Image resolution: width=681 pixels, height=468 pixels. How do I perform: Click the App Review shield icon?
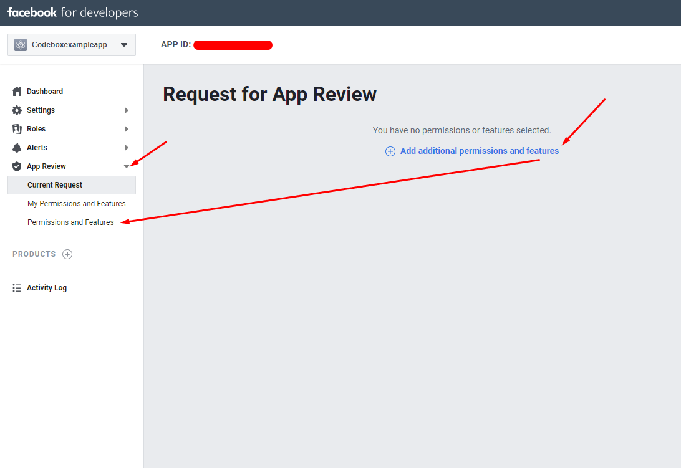[x=17, y=166]
